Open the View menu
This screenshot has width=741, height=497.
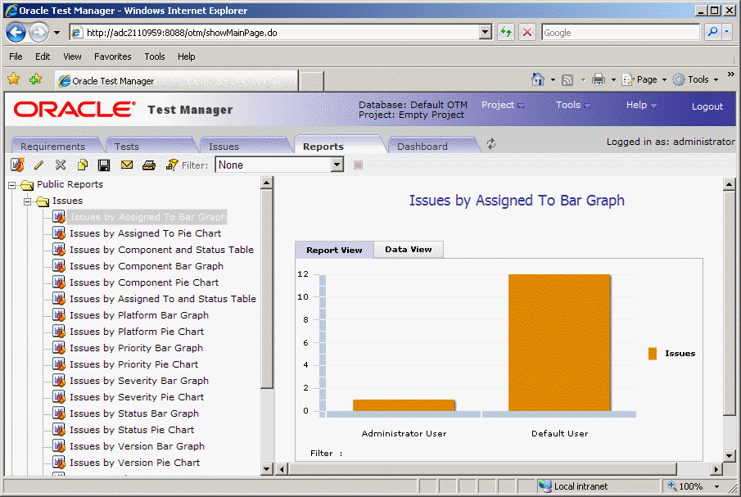72,56
